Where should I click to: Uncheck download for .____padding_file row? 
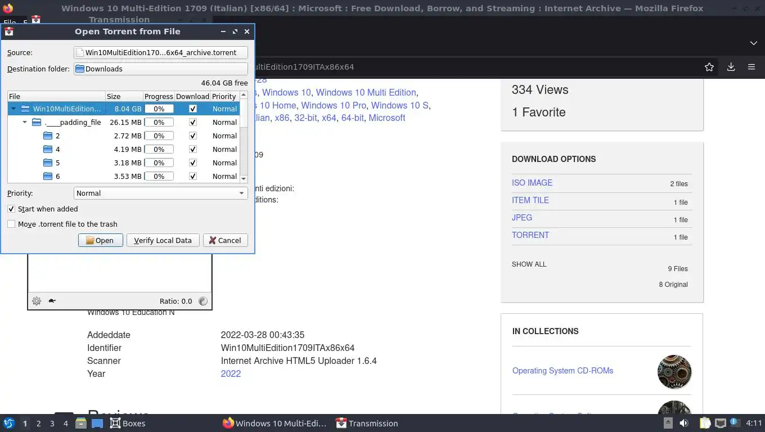[x=193, y=122]
